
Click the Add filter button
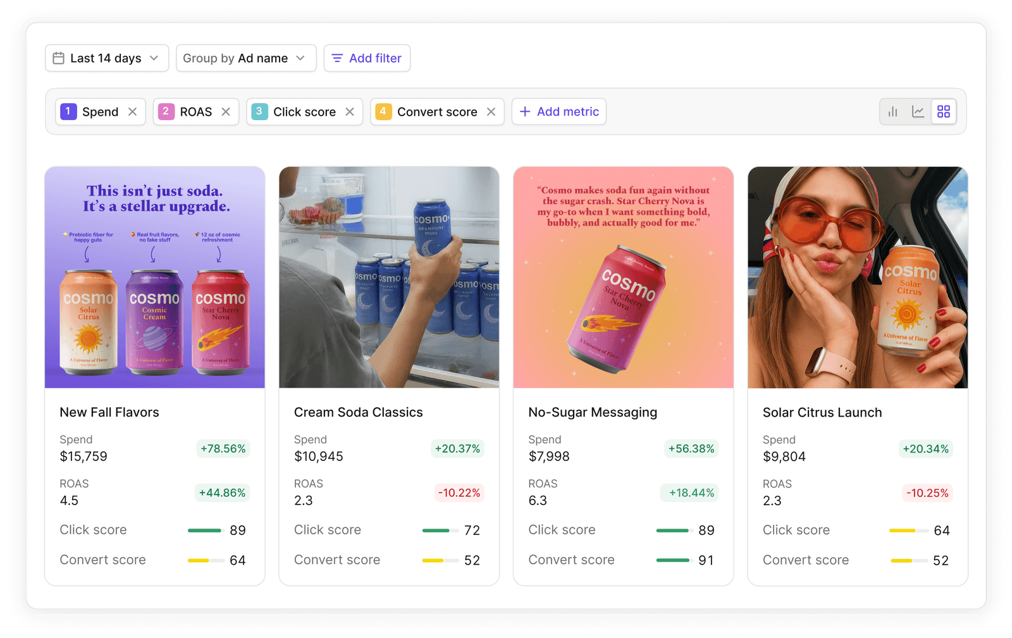pos(367,58)
